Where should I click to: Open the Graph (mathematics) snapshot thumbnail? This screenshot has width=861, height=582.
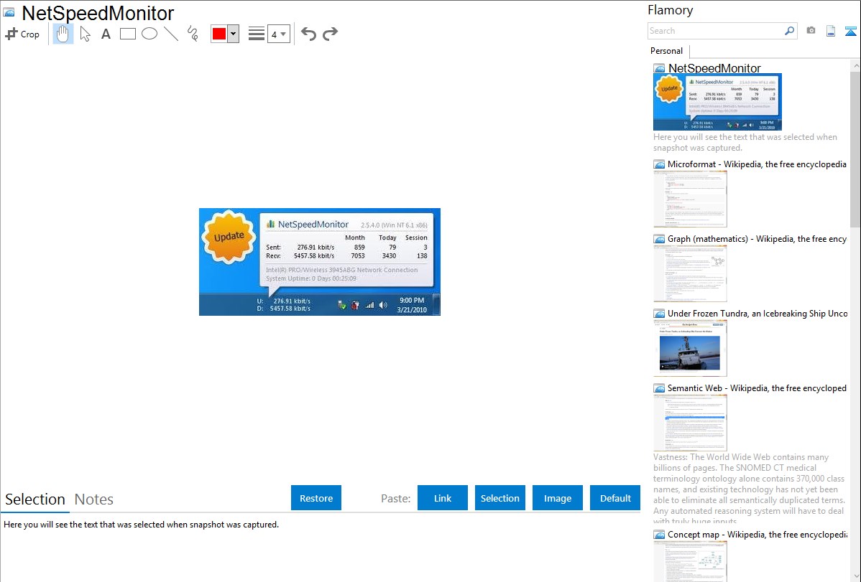click(690, 273)
